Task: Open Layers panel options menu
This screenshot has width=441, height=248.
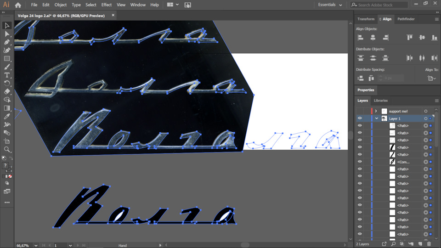Action: pyautogui.click(x=436, y=101)
